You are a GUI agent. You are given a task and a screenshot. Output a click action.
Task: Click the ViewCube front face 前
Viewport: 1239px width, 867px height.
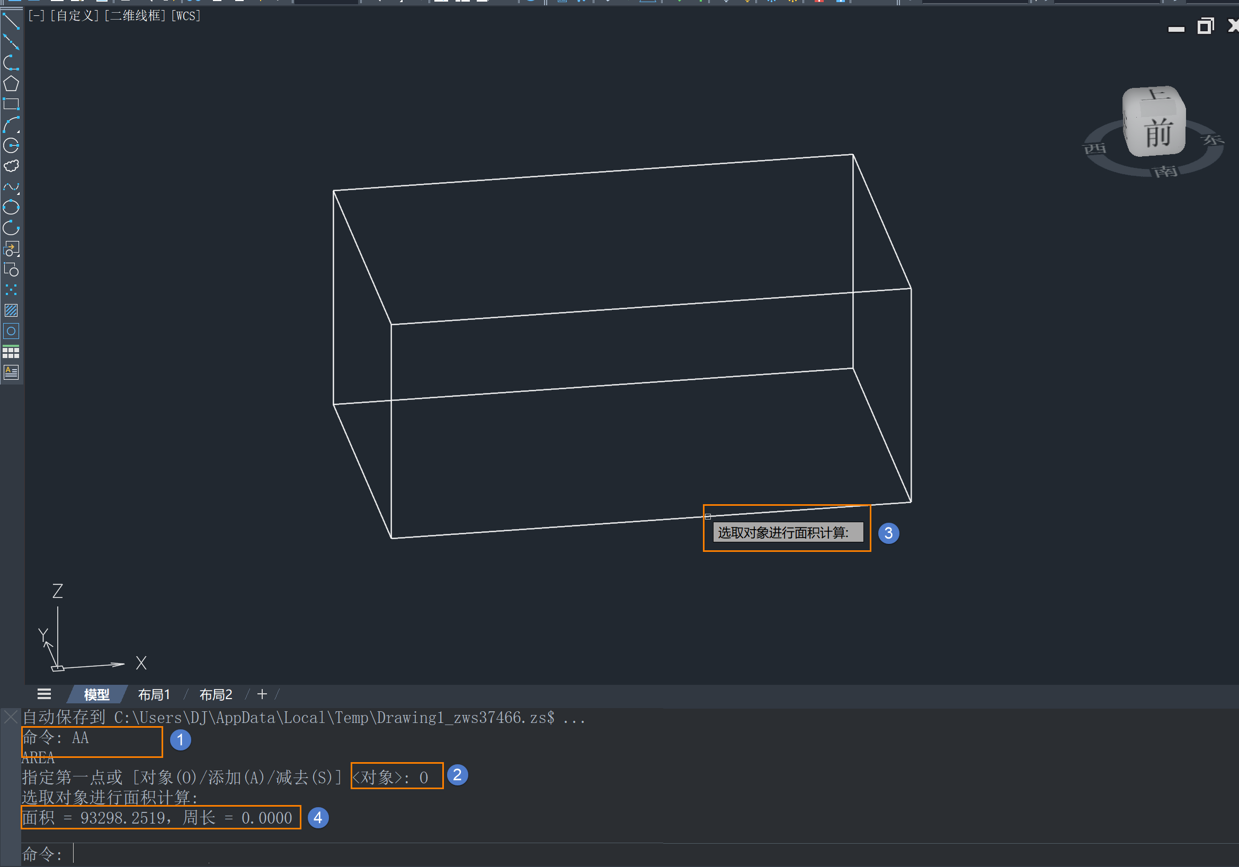click(1157, 133)
